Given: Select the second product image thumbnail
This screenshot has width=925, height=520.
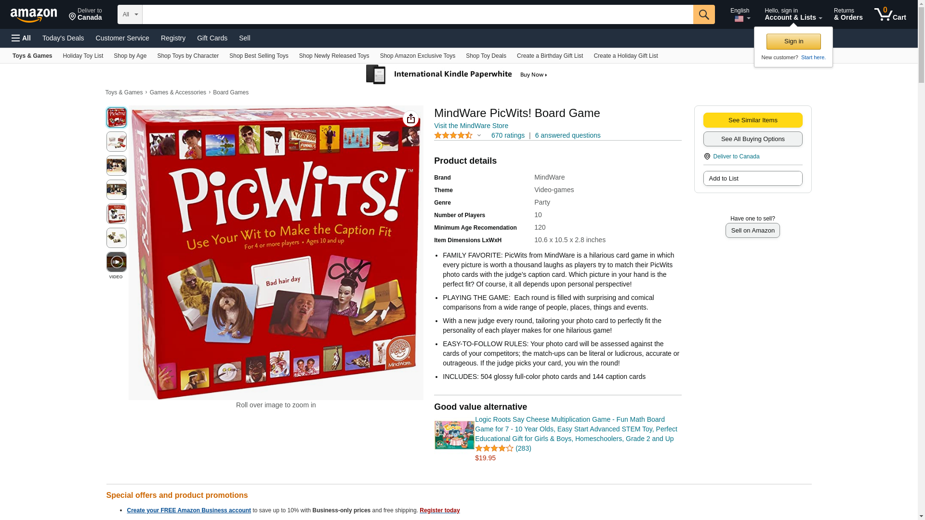Looking at the screenshot, I should point(117,142).
